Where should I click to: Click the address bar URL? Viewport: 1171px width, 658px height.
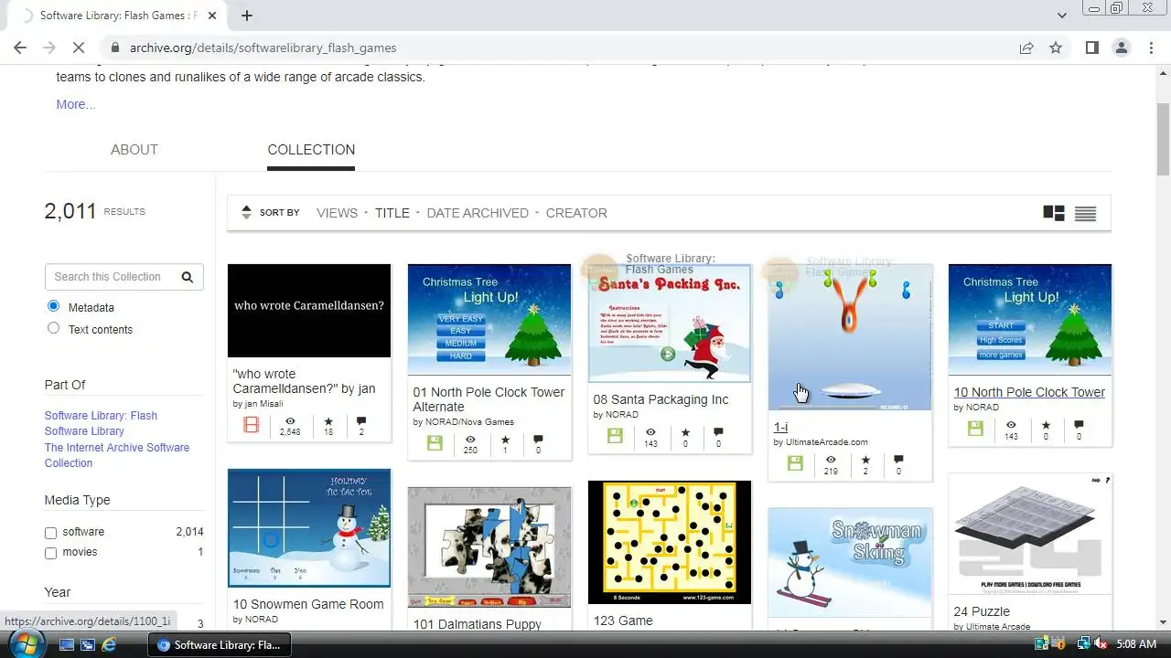tap(263, 48)
